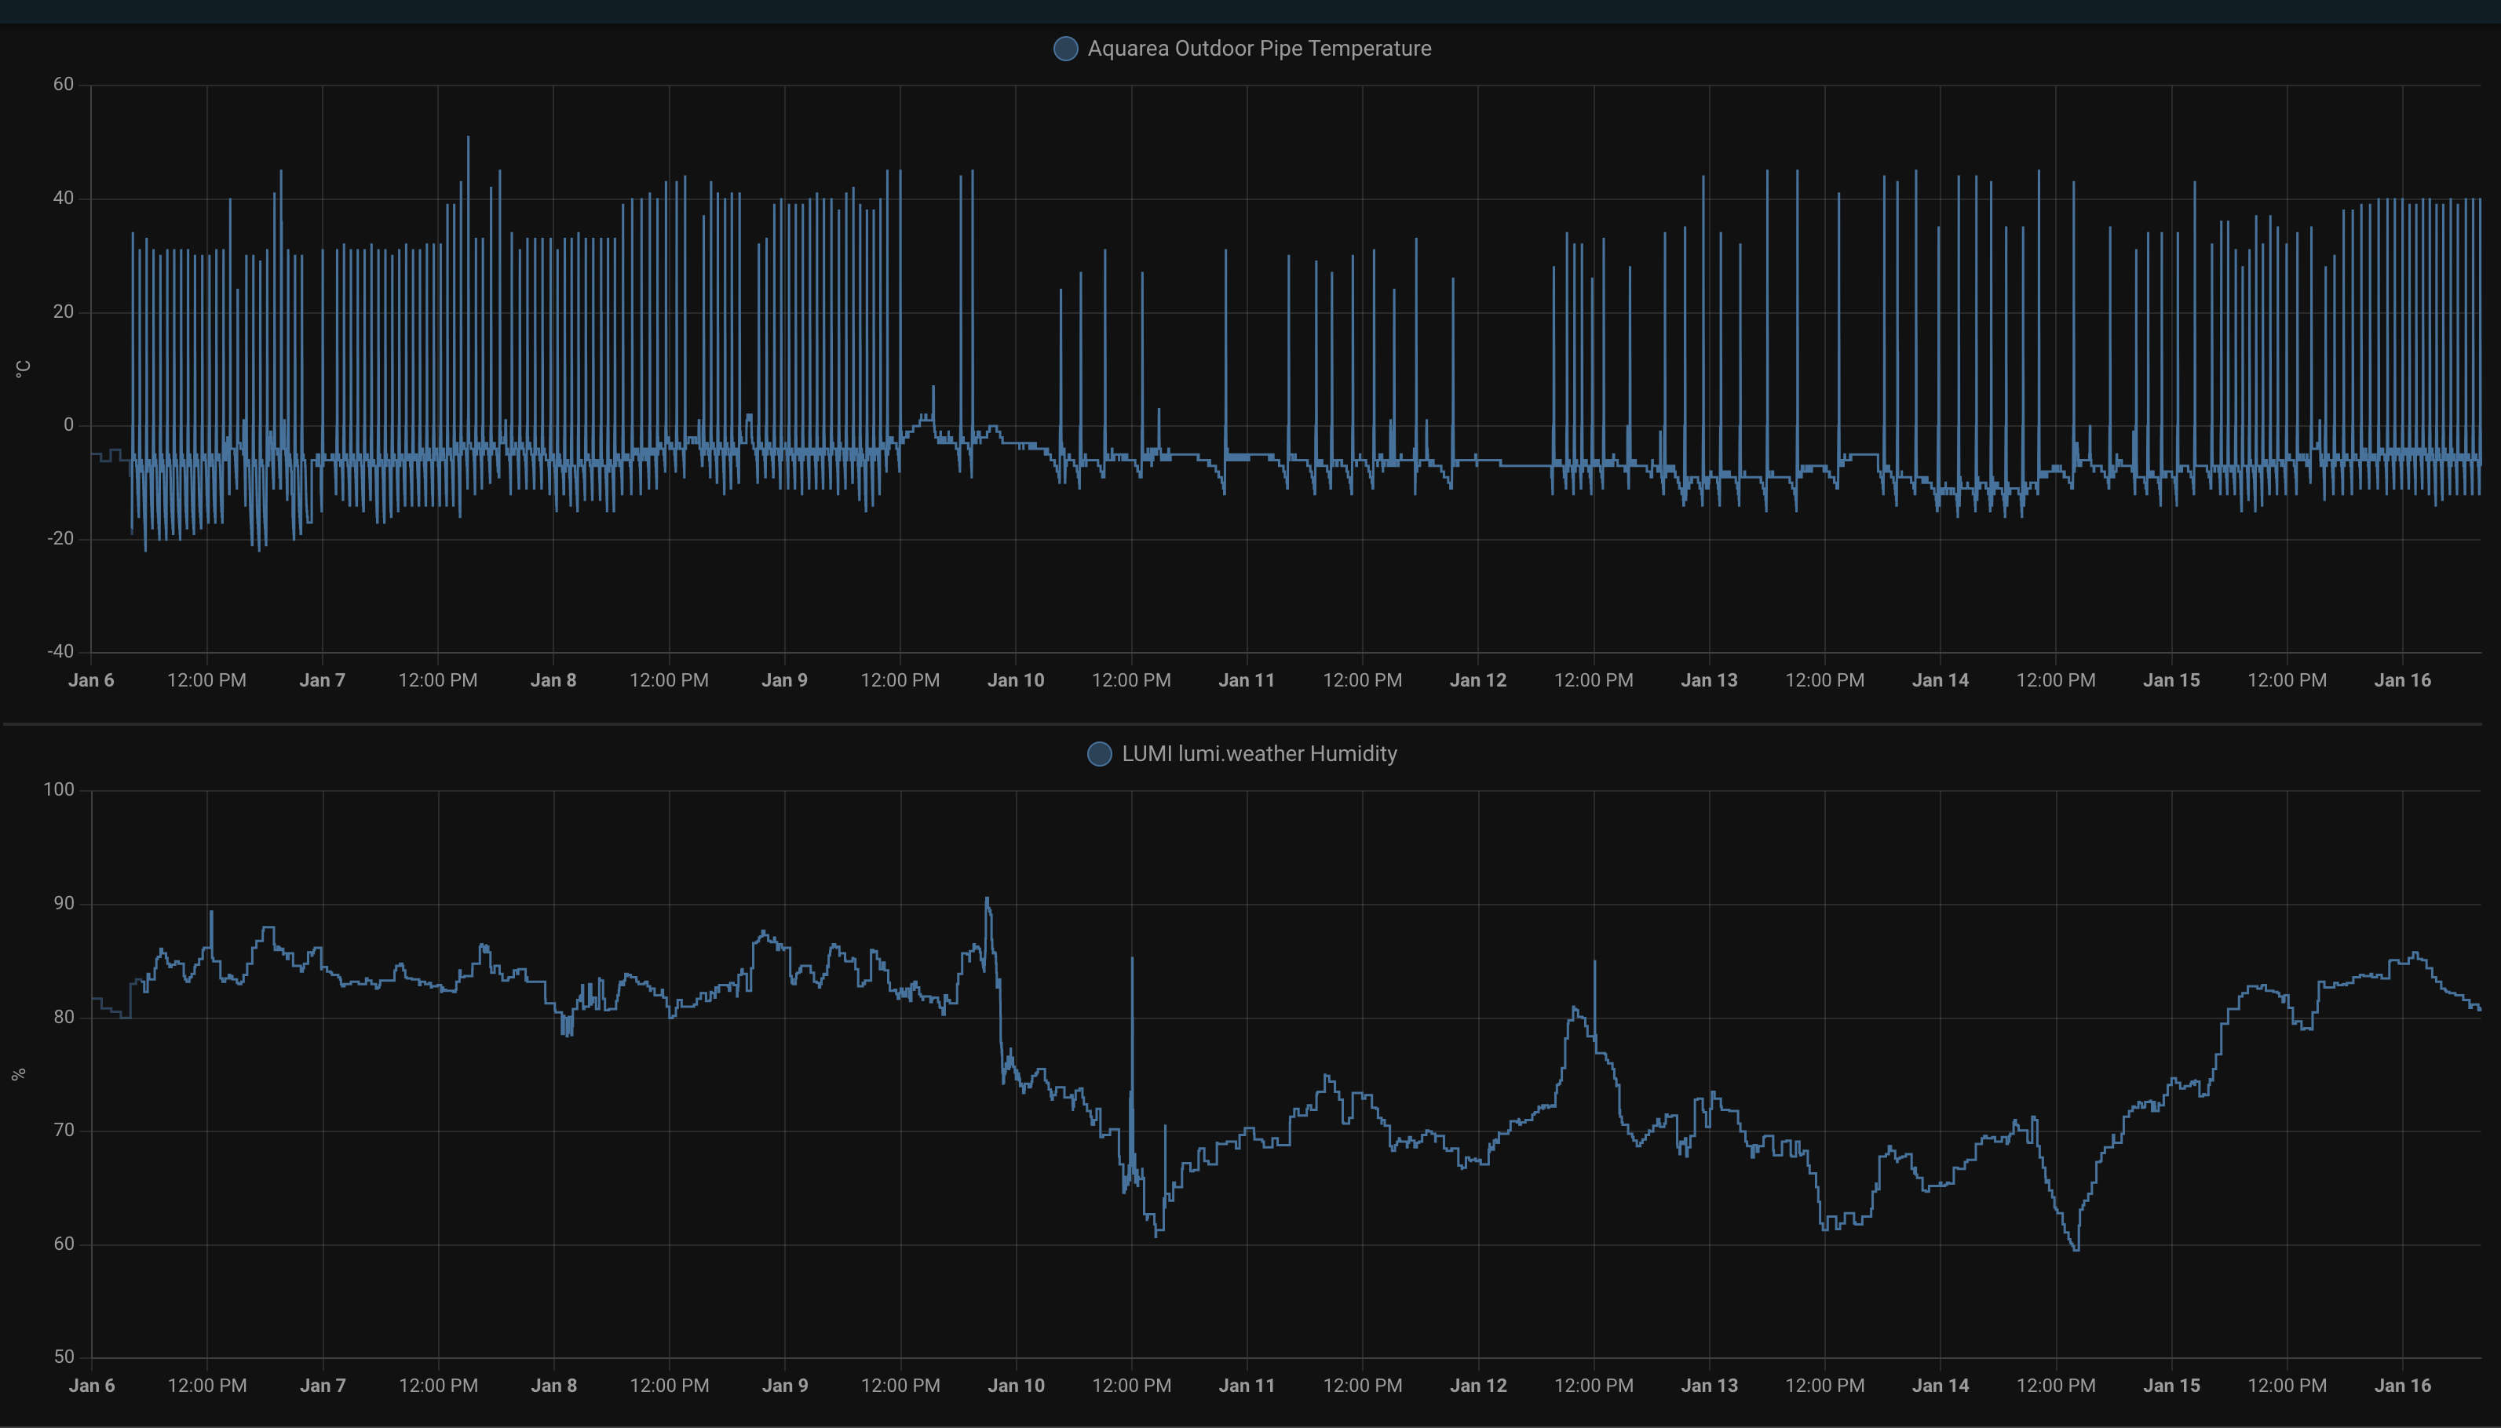Click the LUMI lumi.weather Humidity legend text
The height and width of the screenshot is (1428, 2501).
(1259, 754)
